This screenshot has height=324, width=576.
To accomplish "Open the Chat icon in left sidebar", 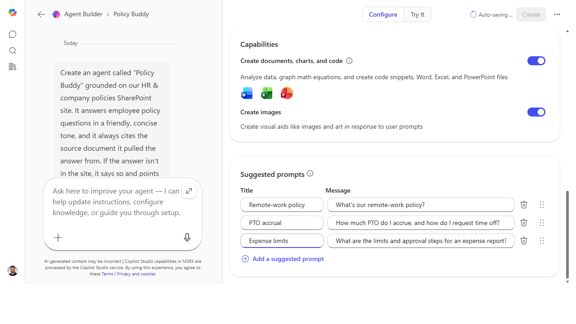I will [13, 34].
